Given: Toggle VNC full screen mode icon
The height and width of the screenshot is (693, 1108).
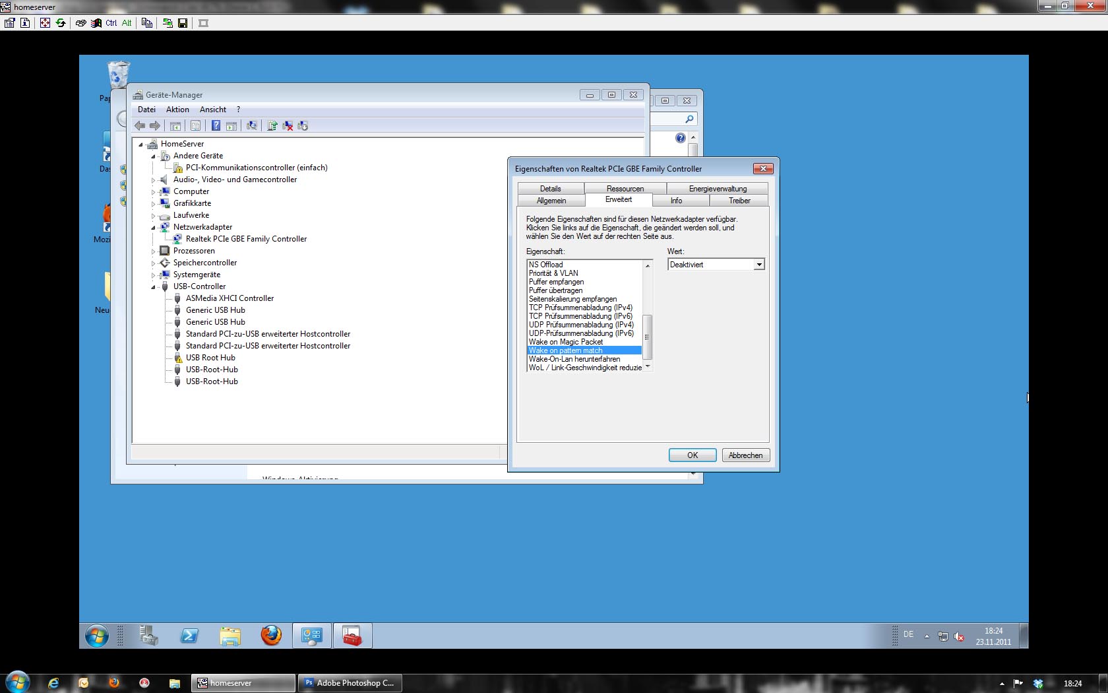Looking at the screenshot, I should [45, 23].
